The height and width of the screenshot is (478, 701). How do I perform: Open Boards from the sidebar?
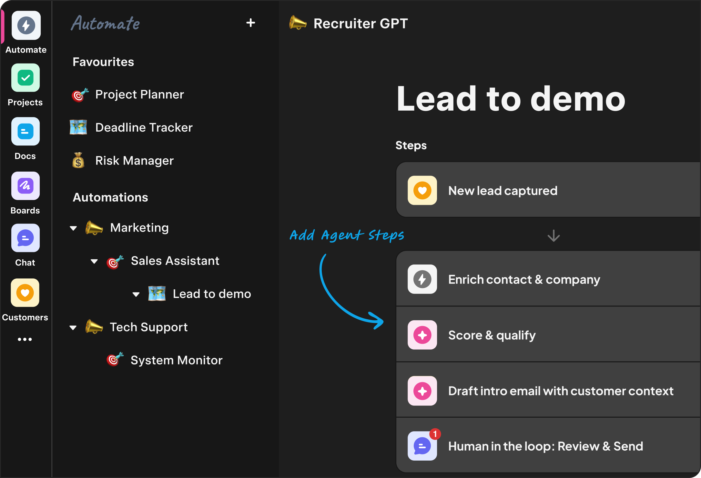[x=25, y=186]
